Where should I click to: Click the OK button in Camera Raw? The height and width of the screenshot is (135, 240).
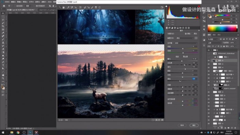click(194, 125)
